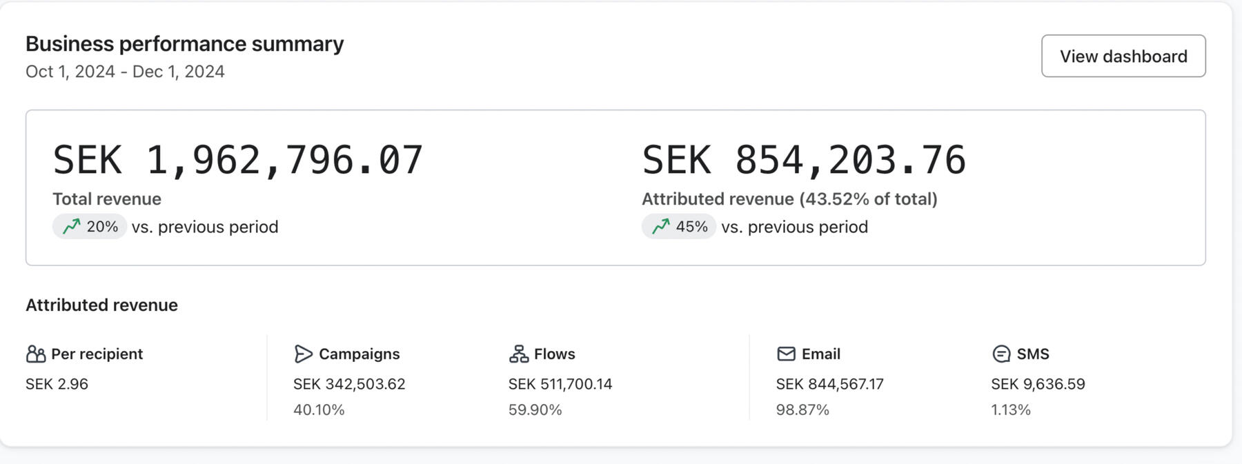Click the Campaigns paper-plane icon
The width and height of the screenshot is (1242, 464).
coord(303,354)
